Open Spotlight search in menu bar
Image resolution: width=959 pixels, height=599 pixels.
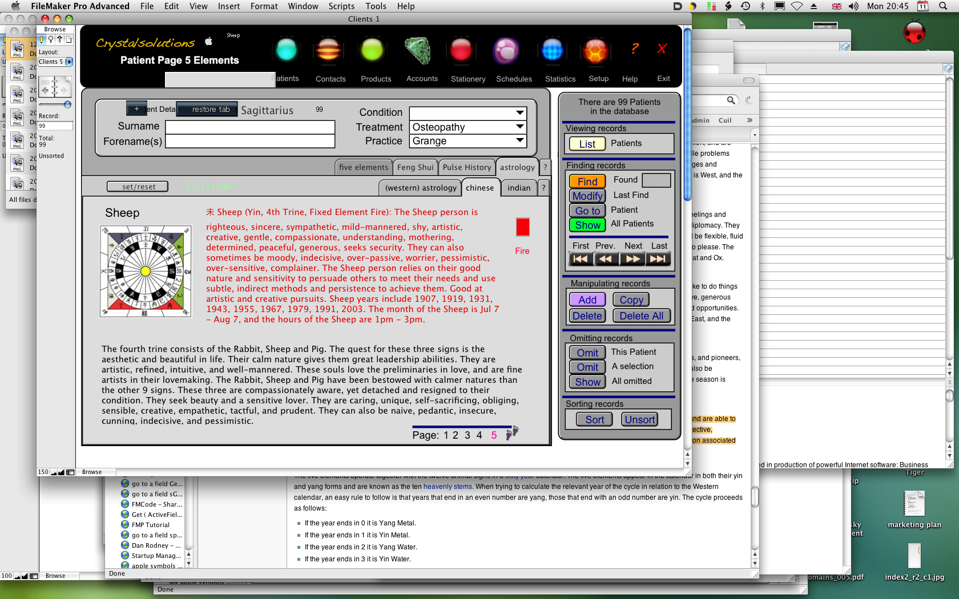[943, 6]
